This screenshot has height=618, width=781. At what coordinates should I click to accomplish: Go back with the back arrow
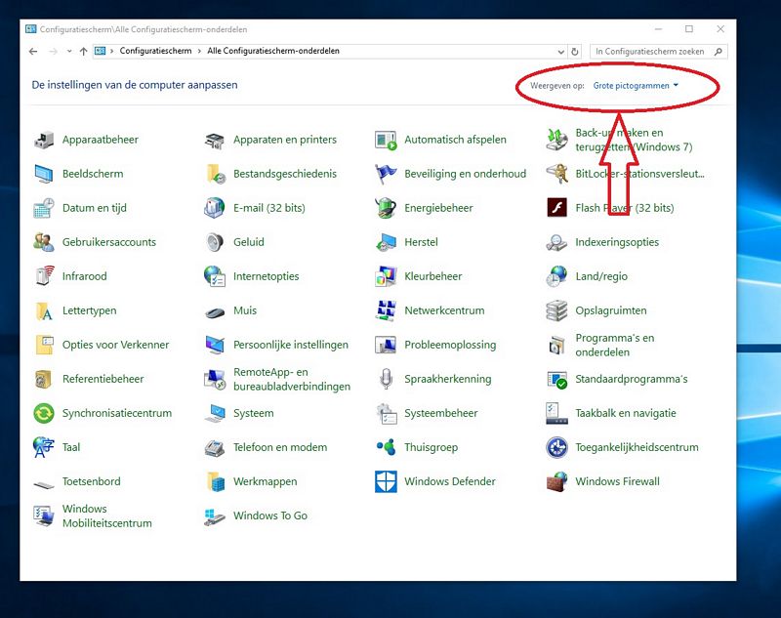(33, 51)
